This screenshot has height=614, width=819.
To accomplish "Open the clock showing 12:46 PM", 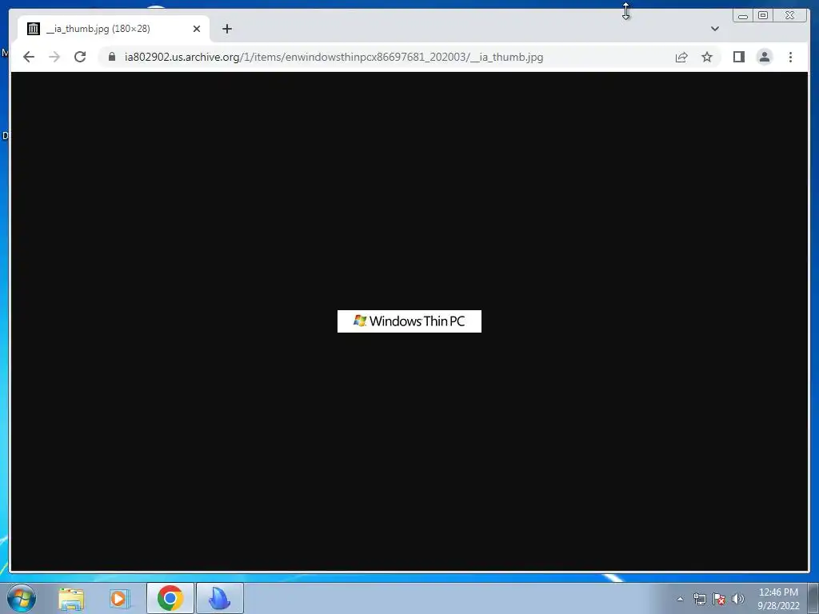I will pos(778,599).
